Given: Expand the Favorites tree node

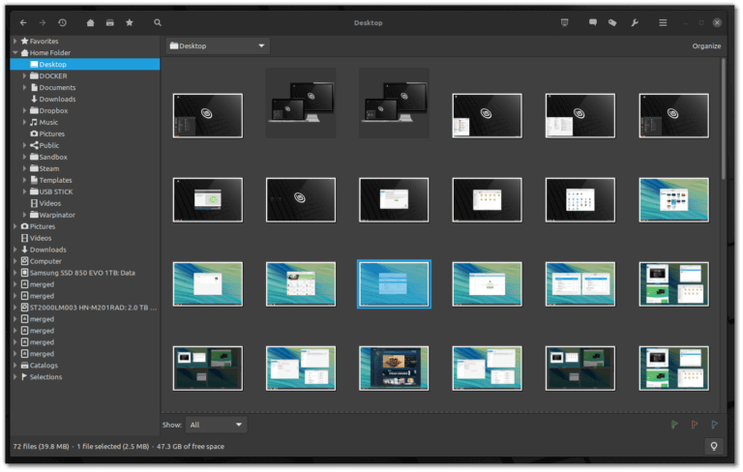Looking at the screenshot, I should point(15,42).
